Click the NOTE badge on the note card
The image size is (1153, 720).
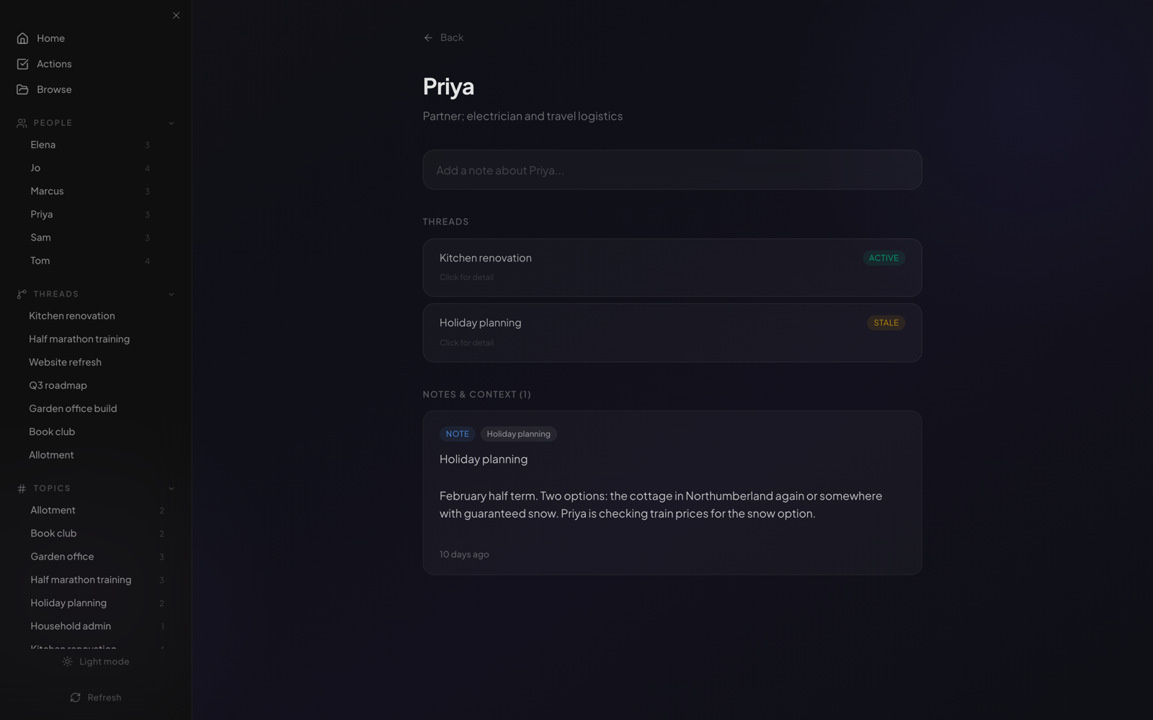tap(457, 433)
